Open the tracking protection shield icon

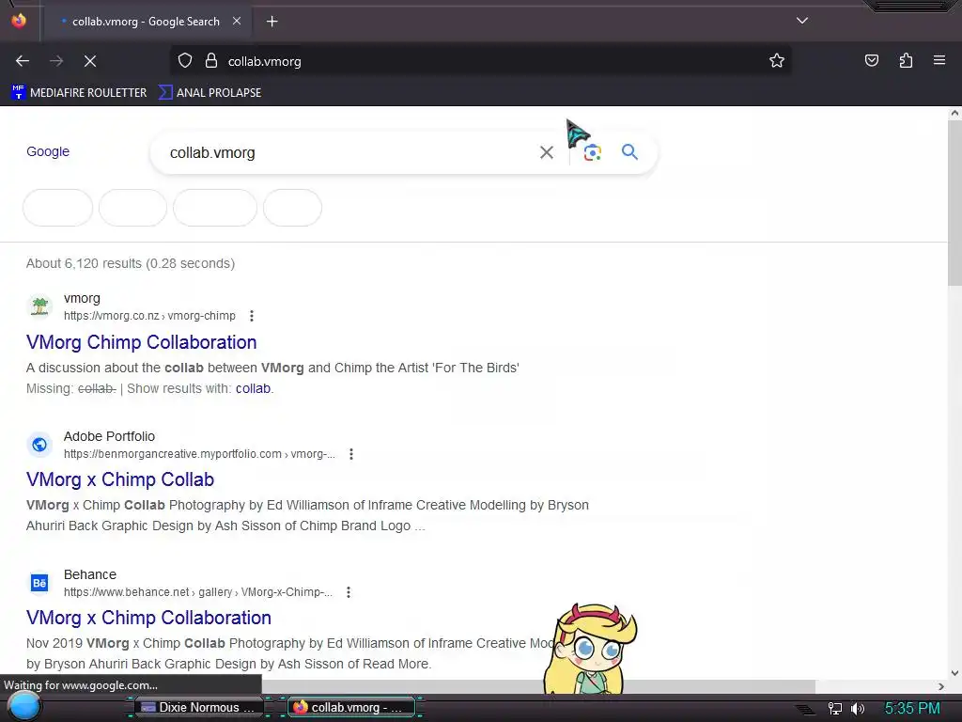tap(185, 61)
